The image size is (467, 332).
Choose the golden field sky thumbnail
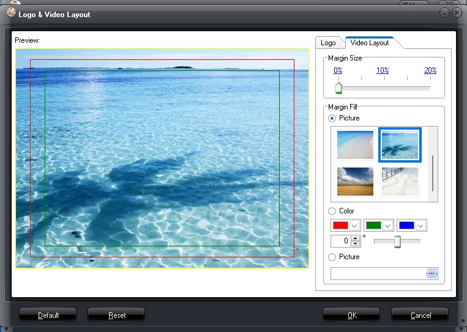click(x=355, y=181)
